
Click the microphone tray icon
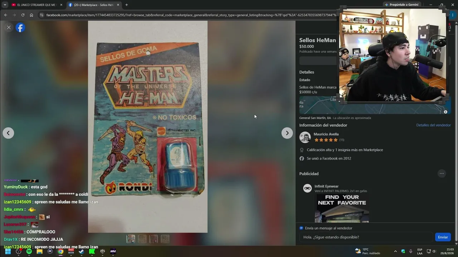point(411,251)
